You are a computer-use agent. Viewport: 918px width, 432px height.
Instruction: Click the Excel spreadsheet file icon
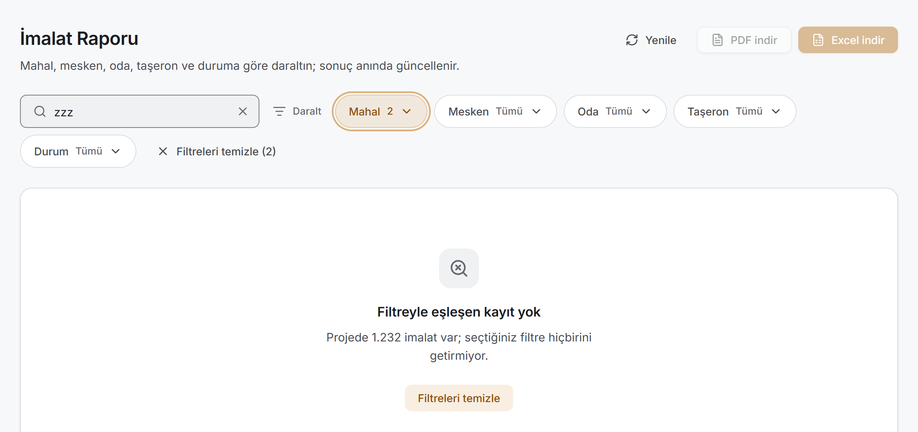pos(818,40)
